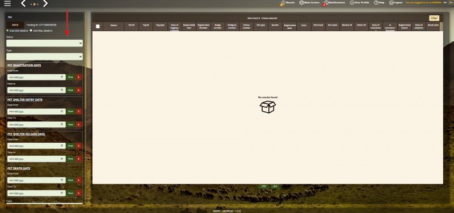Sort by the Gender column header

(275, 26)
